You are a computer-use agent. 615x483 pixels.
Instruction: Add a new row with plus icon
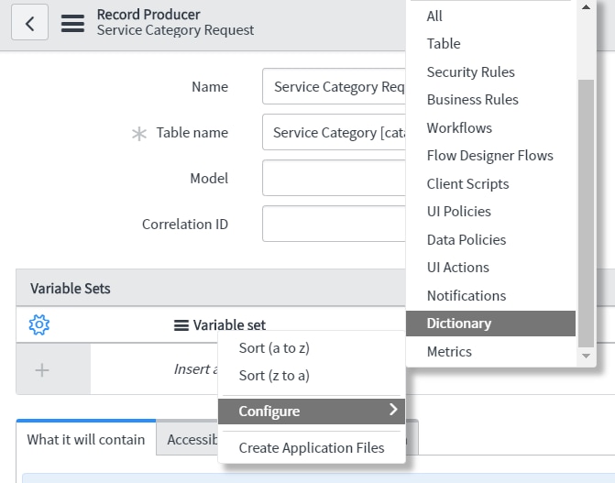tap(42, 370)
